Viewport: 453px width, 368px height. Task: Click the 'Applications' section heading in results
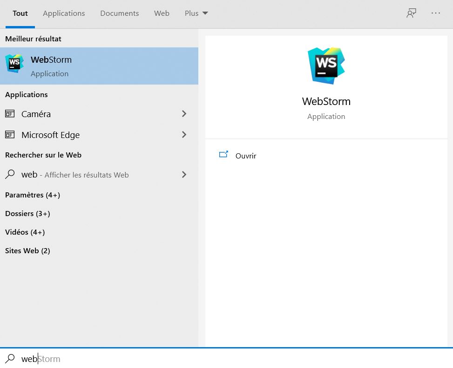(26, 95)
